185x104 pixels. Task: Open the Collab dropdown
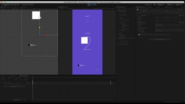pyautogui.click(x=148, y=5)
